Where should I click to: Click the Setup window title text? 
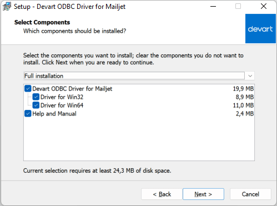(69, 7)
